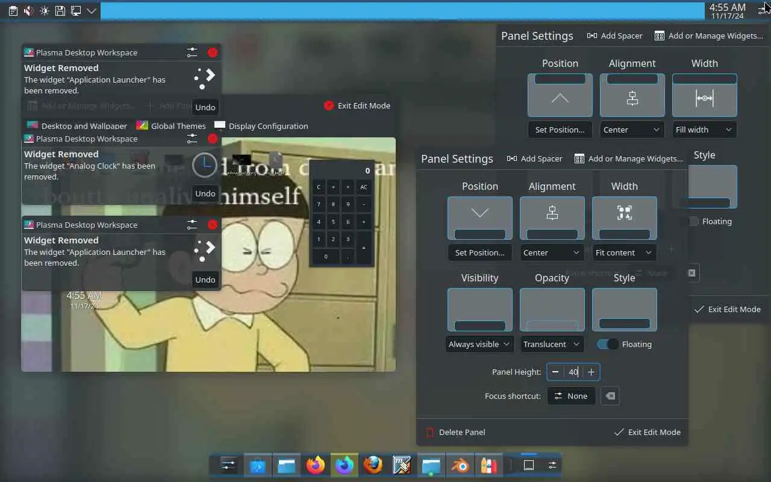This screenshot has height=482, width=771.
Task: Click the bottom Position preview in front Panel Settings
Action: [x=480, y=218]
